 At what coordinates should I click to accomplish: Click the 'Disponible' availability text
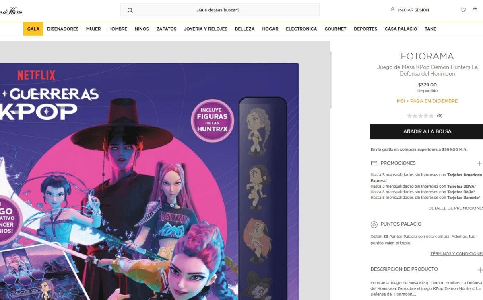pos(427,91)
